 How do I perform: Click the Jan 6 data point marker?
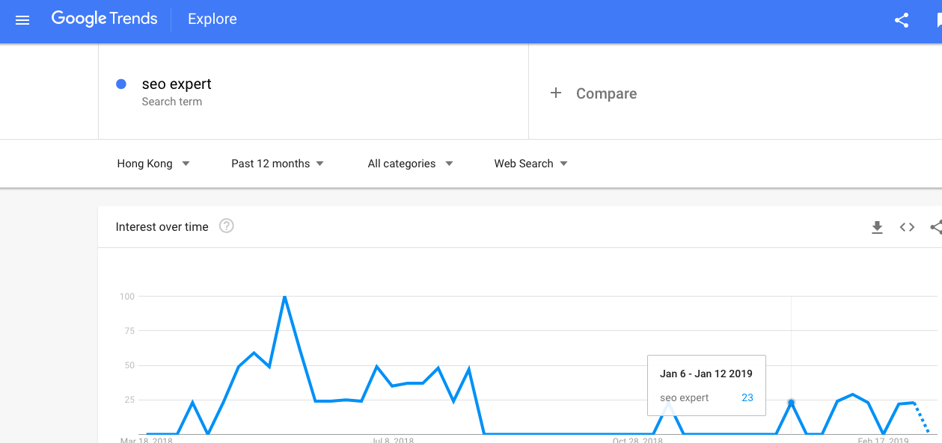click(791, 403)
